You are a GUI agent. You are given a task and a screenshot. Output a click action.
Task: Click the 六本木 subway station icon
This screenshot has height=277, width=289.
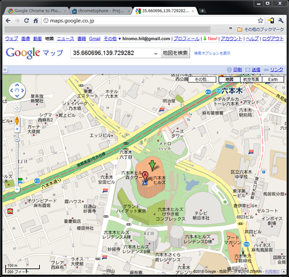click(x=218, y=91)
